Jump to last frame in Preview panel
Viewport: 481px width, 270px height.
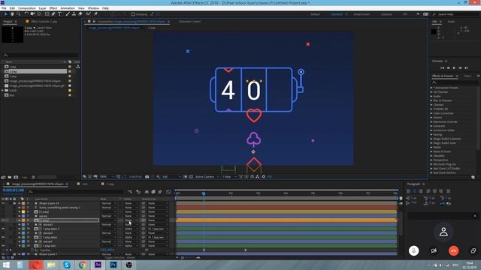(467, 68)
